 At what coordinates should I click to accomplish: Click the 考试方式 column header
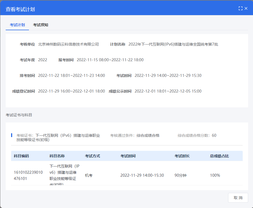(x=93, y=156)
